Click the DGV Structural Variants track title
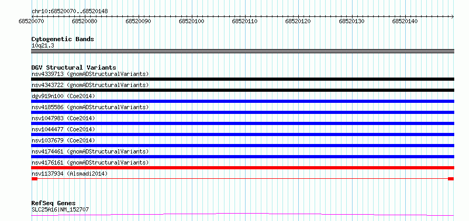469x221 pixels. coord(74,68)
